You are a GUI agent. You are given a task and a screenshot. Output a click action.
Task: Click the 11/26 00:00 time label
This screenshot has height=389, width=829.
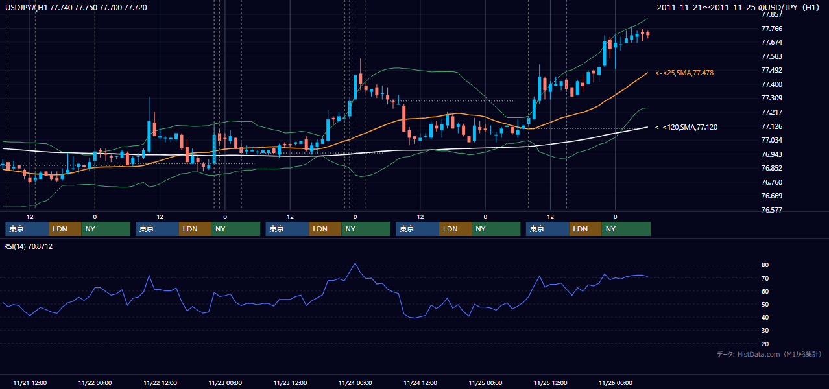tap(615, 383)
